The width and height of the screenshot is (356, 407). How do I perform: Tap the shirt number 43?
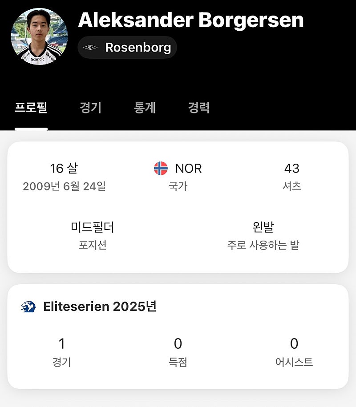pyautogui.click(x=292, y=168)
